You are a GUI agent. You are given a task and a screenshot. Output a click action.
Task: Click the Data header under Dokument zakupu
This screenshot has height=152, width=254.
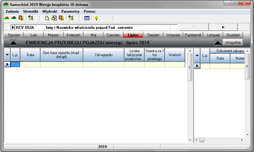pos(220,58)
